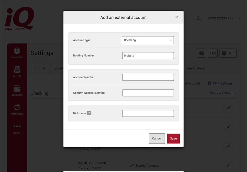Switch to the Applications tab
Image resolution: width=247 pixels, height=172 pixels.
(196, 68)
